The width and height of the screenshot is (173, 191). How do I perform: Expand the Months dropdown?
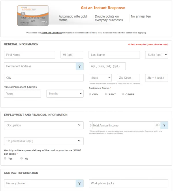[65, 94]
